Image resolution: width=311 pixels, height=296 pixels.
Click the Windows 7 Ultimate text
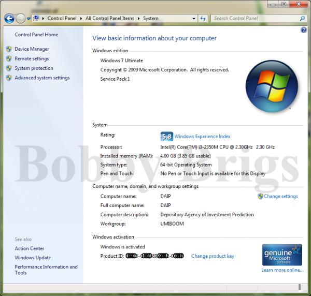tap(122, 61)
